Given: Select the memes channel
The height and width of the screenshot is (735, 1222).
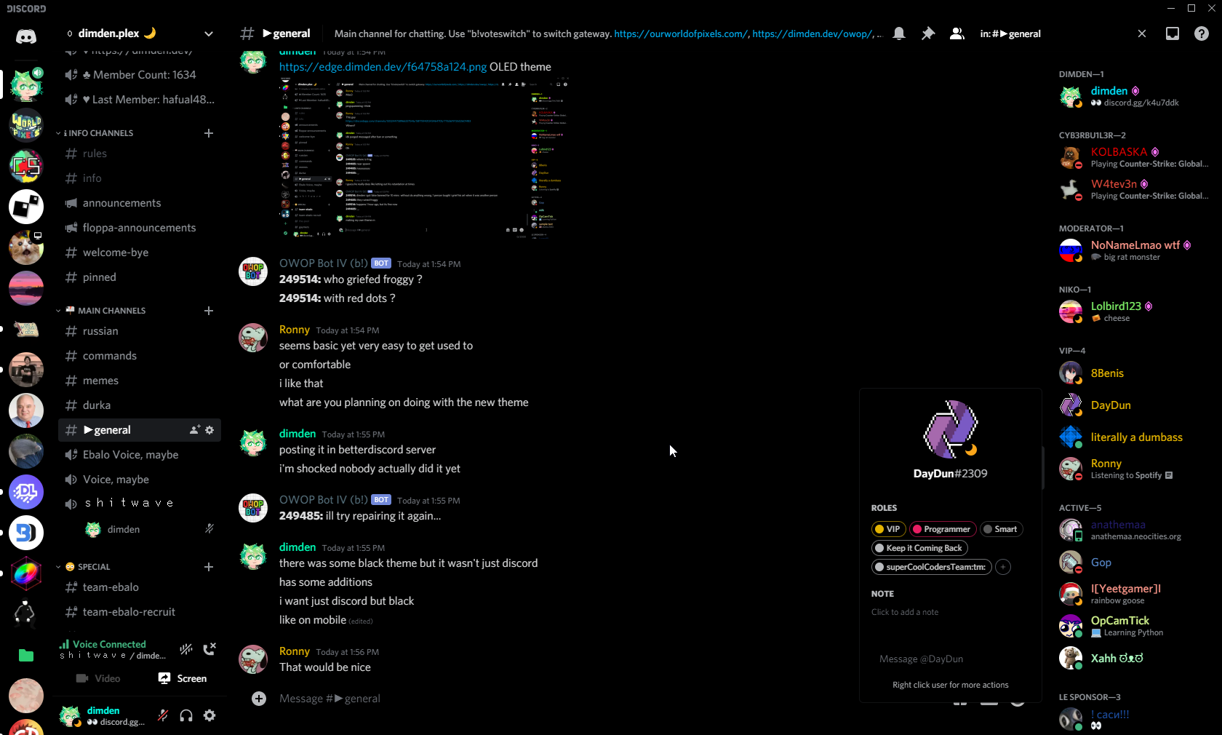Looking at the screenshot, I should (x=140, y=381).
